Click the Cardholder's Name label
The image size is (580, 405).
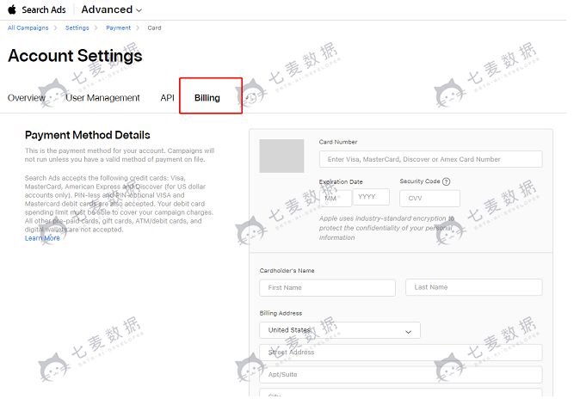pyautogui.click(x=287, y=271)
